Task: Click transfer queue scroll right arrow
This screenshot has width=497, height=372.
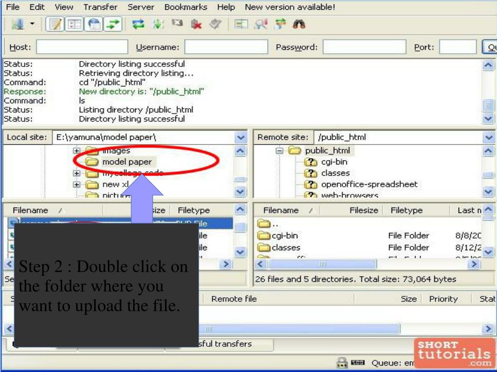Action: (x=488, y=329)
